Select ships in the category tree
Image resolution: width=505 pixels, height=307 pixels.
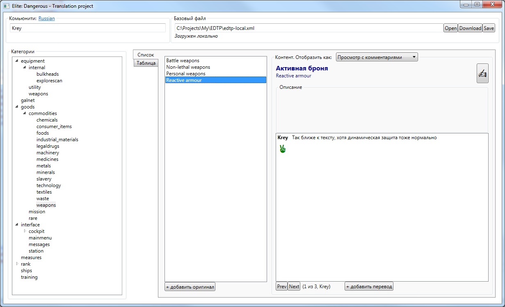(x=26, y=271)
